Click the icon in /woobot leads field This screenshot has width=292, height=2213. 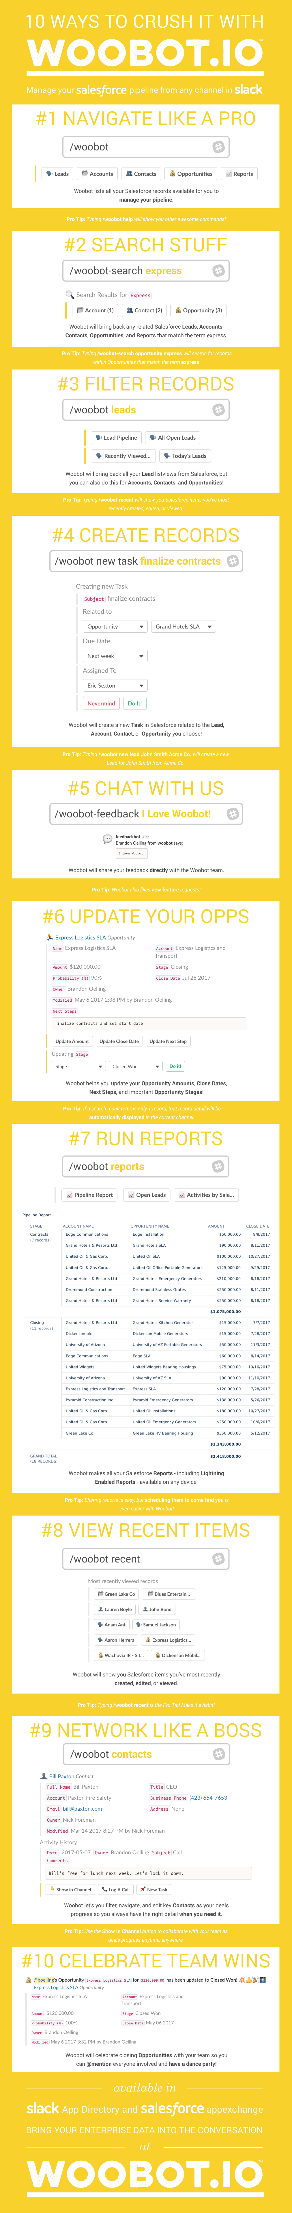[218, 410]
